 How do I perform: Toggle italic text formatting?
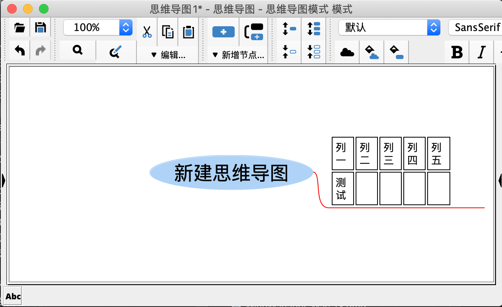pyautogui.click(x=482, y=52)
